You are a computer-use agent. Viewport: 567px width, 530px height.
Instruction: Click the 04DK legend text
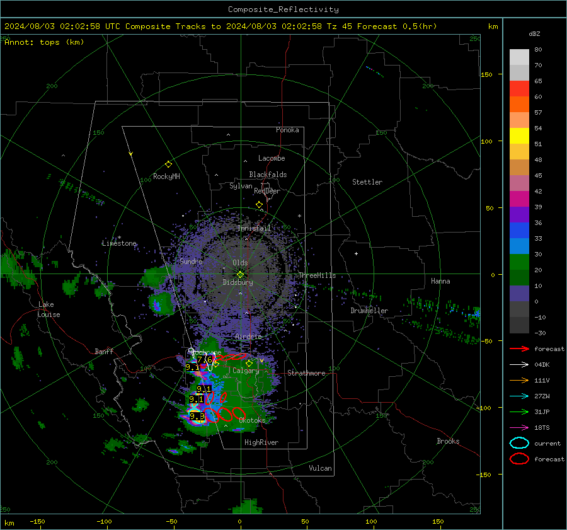pyautogui.click(x=542, y=365)
